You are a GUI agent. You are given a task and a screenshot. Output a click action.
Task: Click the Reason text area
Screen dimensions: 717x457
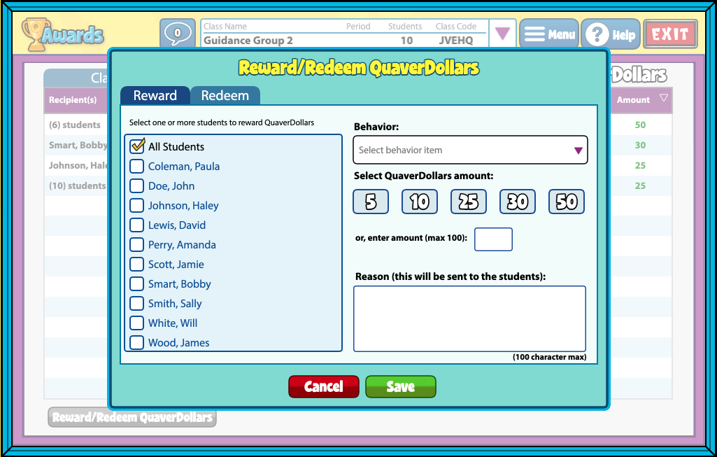[x=469, y=319]
